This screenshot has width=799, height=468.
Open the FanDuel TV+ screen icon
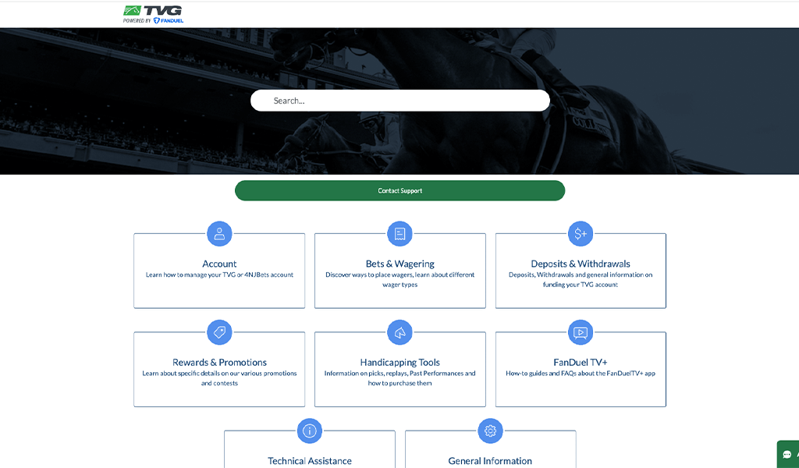[x=581, y=332]
